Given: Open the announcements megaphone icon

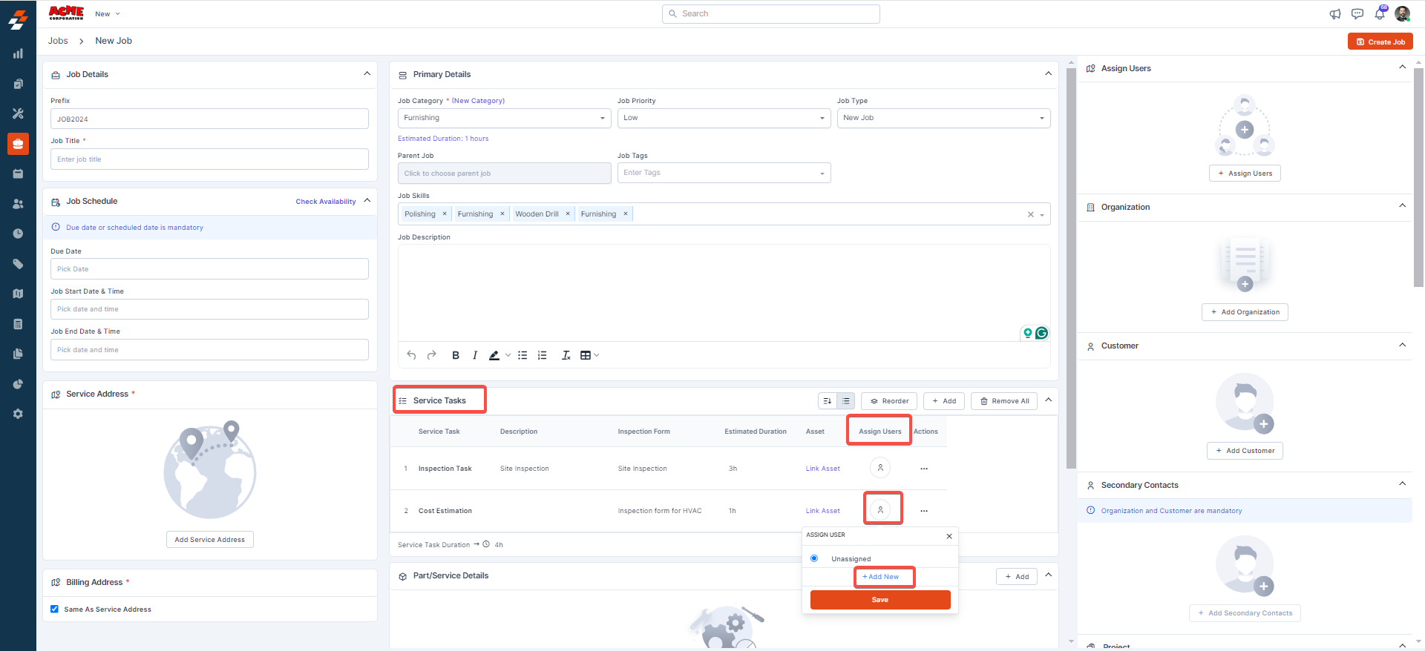Looking at the screenshot, I should [1335, 14].
